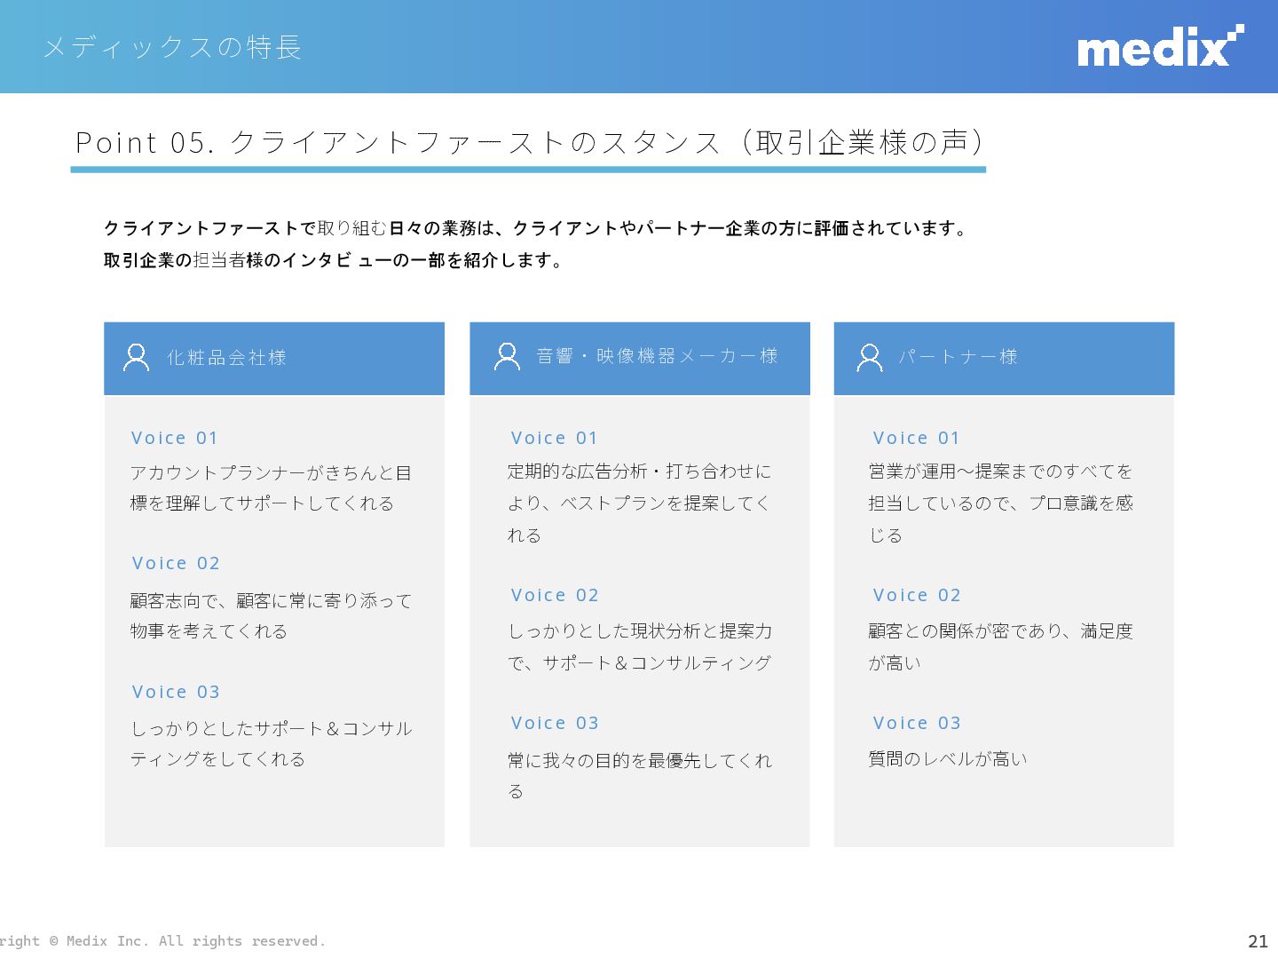Click intro sentence 取引企業の担当者様のインタビュー
The width and height of the screenshot is (1278, 959).
(335, 260)
